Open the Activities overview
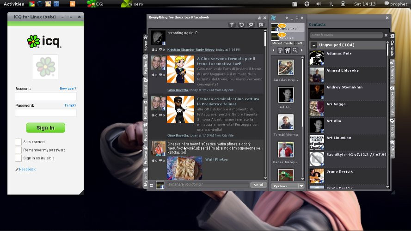 [x=13, y=4]
